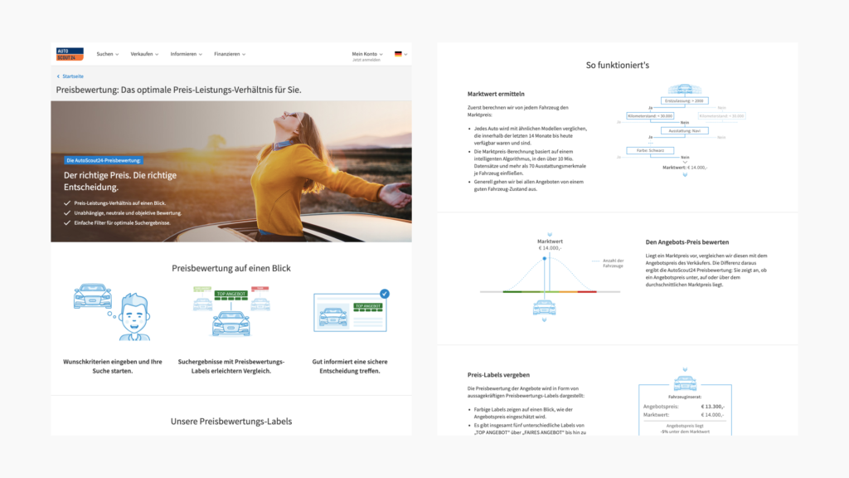Click the checkmark beside Einfache Filter

click(x=67, y=222)
